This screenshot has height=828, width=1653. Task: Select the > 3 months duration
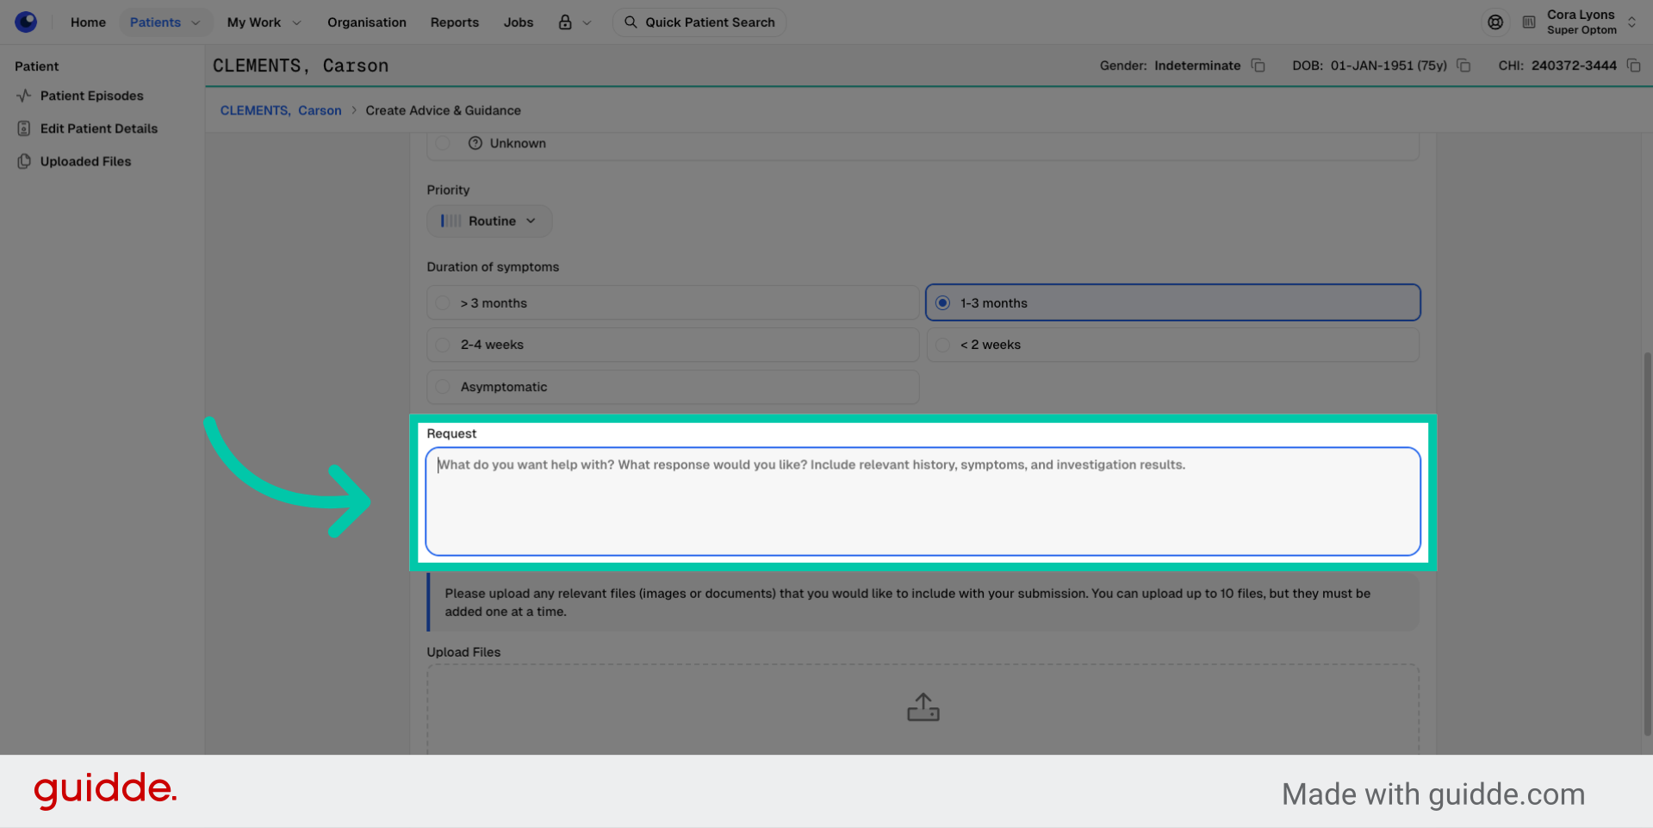[673, 303]
